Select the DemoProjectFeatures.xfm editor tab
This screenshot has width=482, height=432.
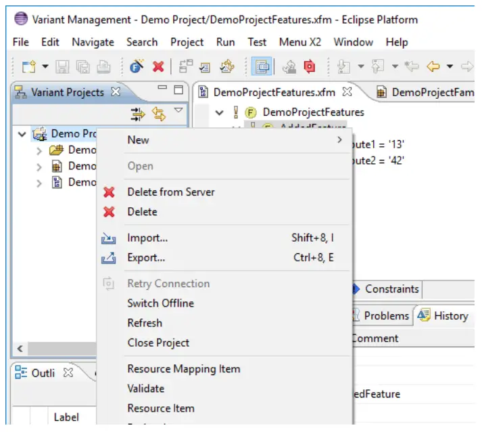(274, 92)
